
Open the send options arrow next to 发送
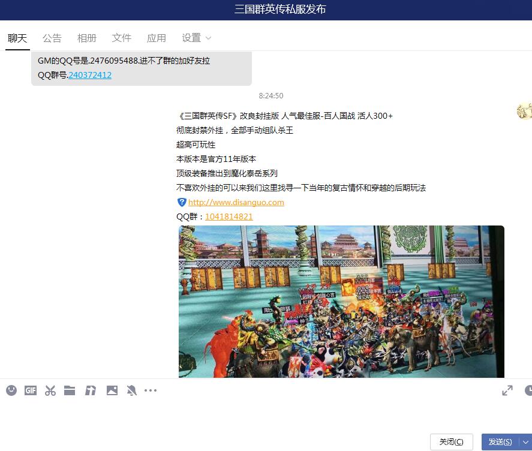click(525, 442)
